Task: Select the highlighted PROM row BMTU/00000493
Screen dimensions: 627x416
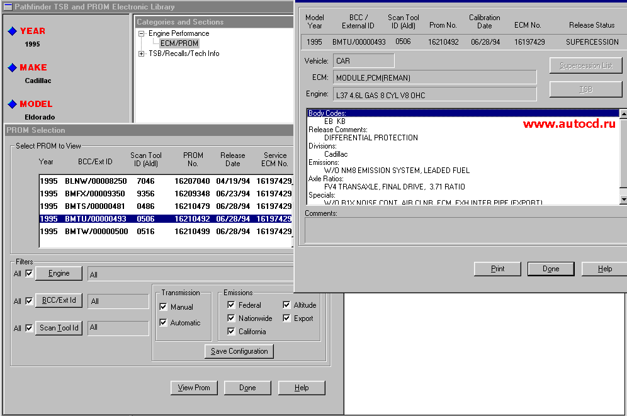Action: (166, 219)
